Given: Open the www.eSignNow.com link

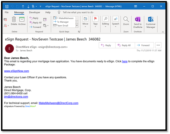Looking at the screenshot, I should pos(16,71).
